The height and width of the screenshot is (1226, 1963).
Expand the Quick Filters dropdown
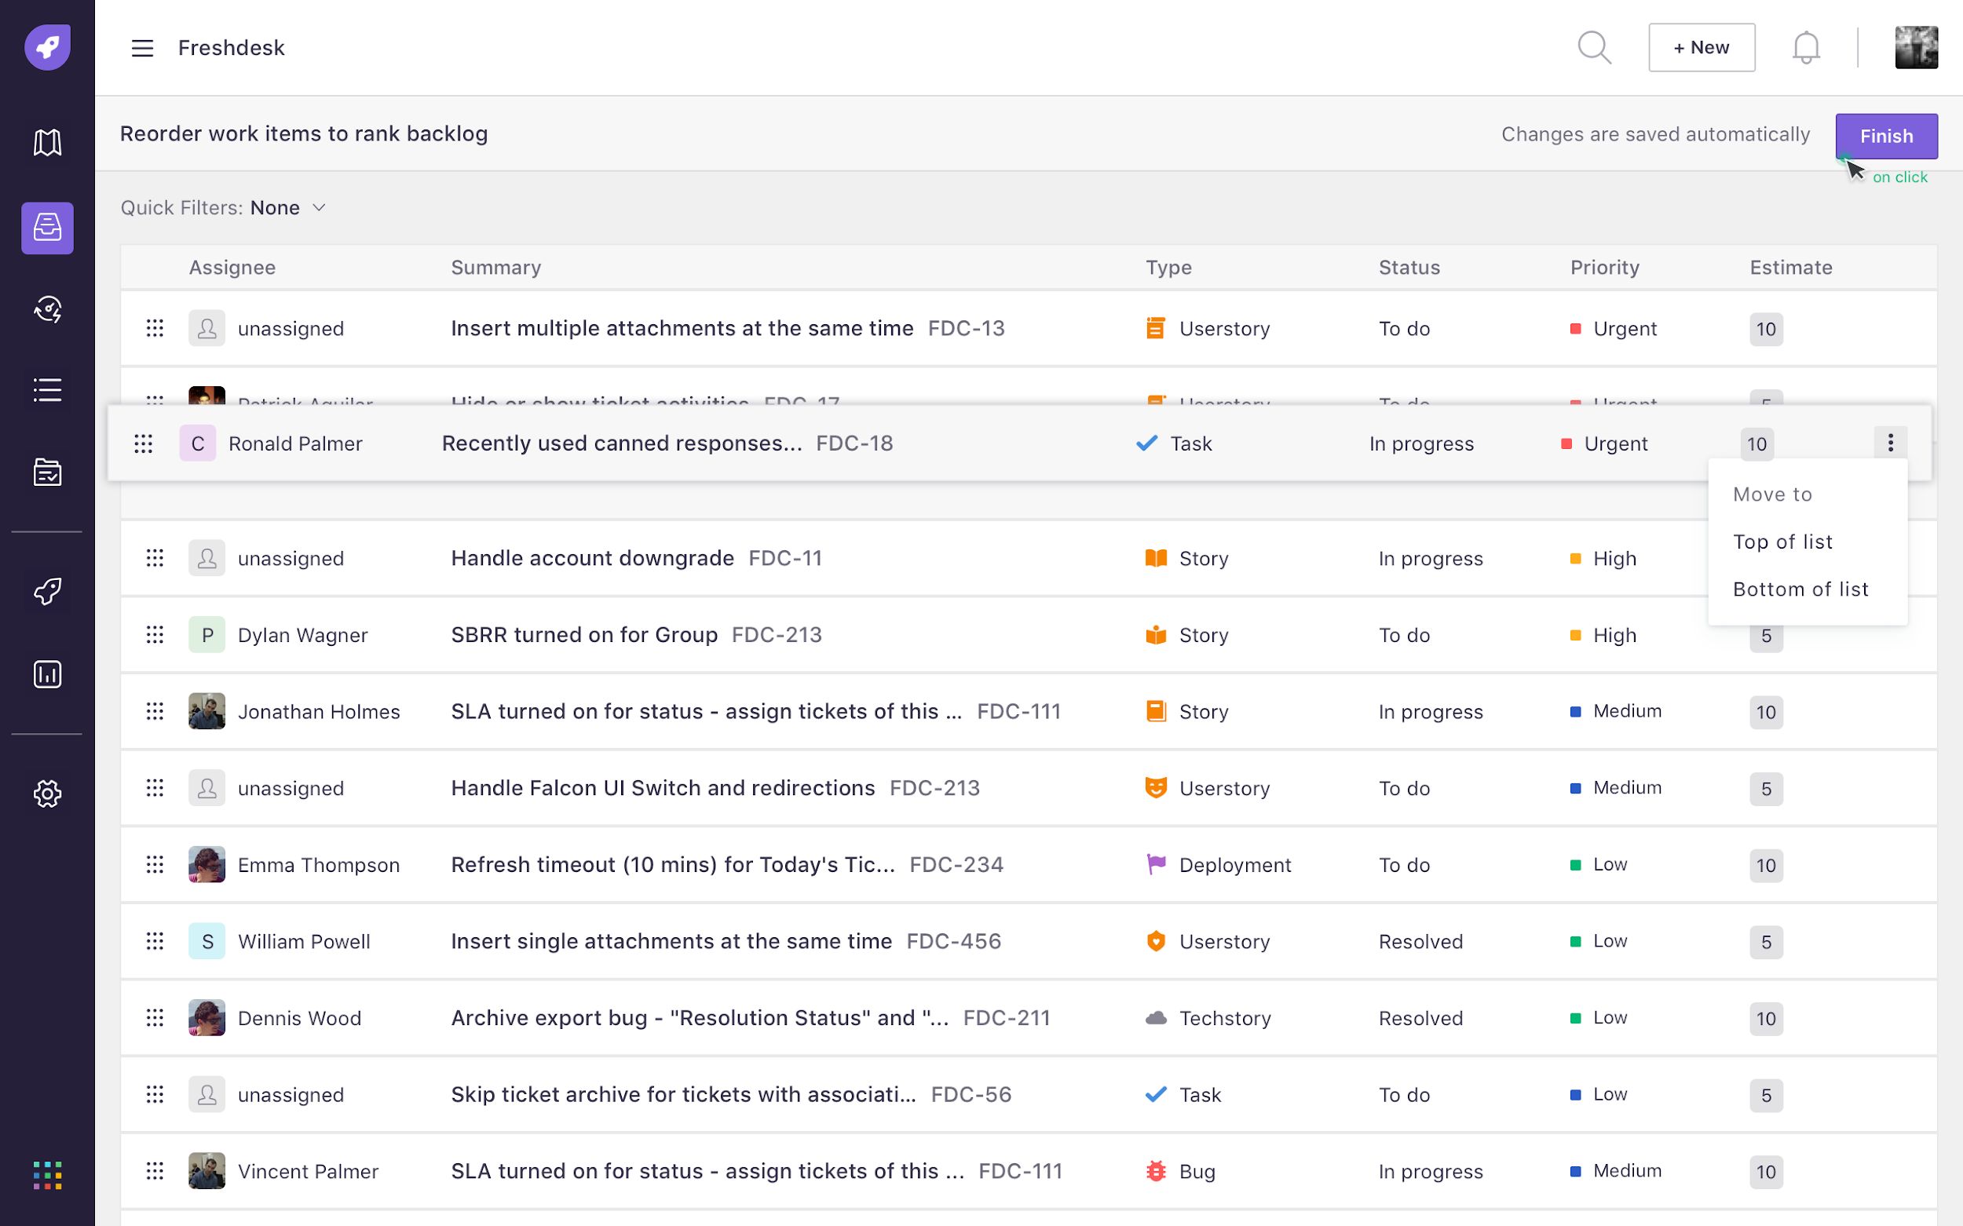pos(223,207)
